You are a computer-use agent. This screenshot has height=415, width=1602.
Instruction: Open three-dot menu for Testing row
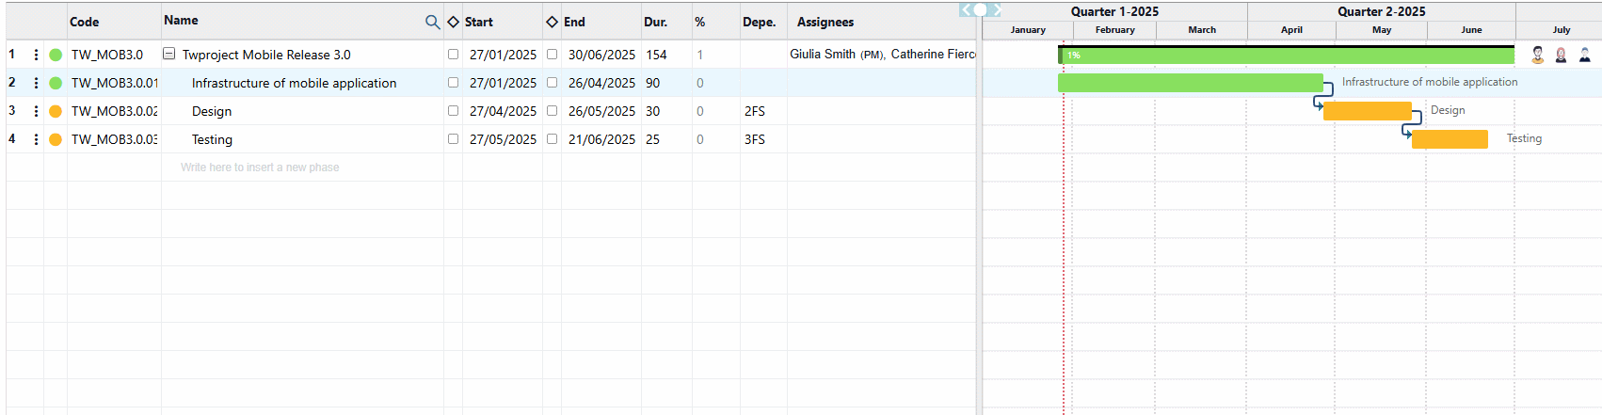(37, 139)
